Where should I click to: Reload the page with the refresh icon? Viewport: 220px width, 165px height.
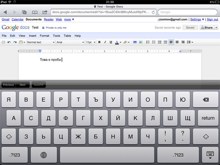pos(153,12)
